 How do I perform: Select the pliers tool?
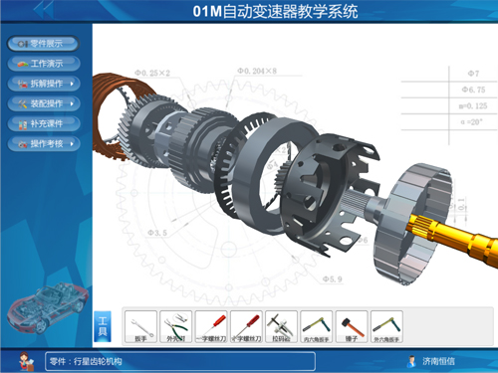[x=176, y=326]
